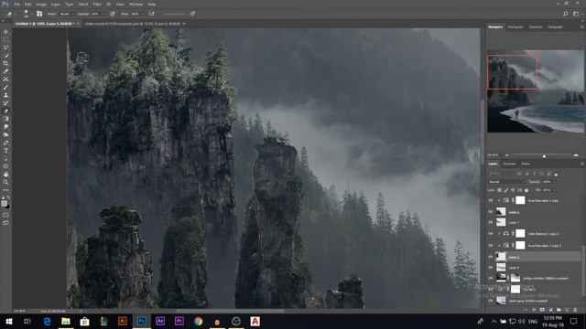This screenshot has width=586, height=329.
Task: Open the layer blend mode Normal dropdown
Action: [x=506, y=182]
